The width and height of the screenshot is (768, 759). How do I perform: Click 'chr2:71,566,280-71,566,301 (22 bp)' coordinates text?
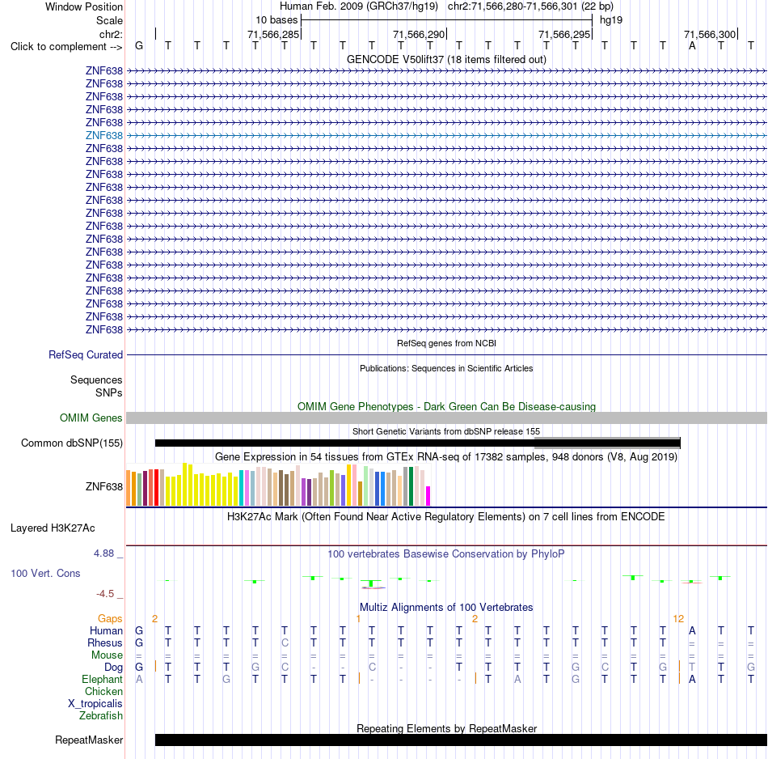click(530, 6)
